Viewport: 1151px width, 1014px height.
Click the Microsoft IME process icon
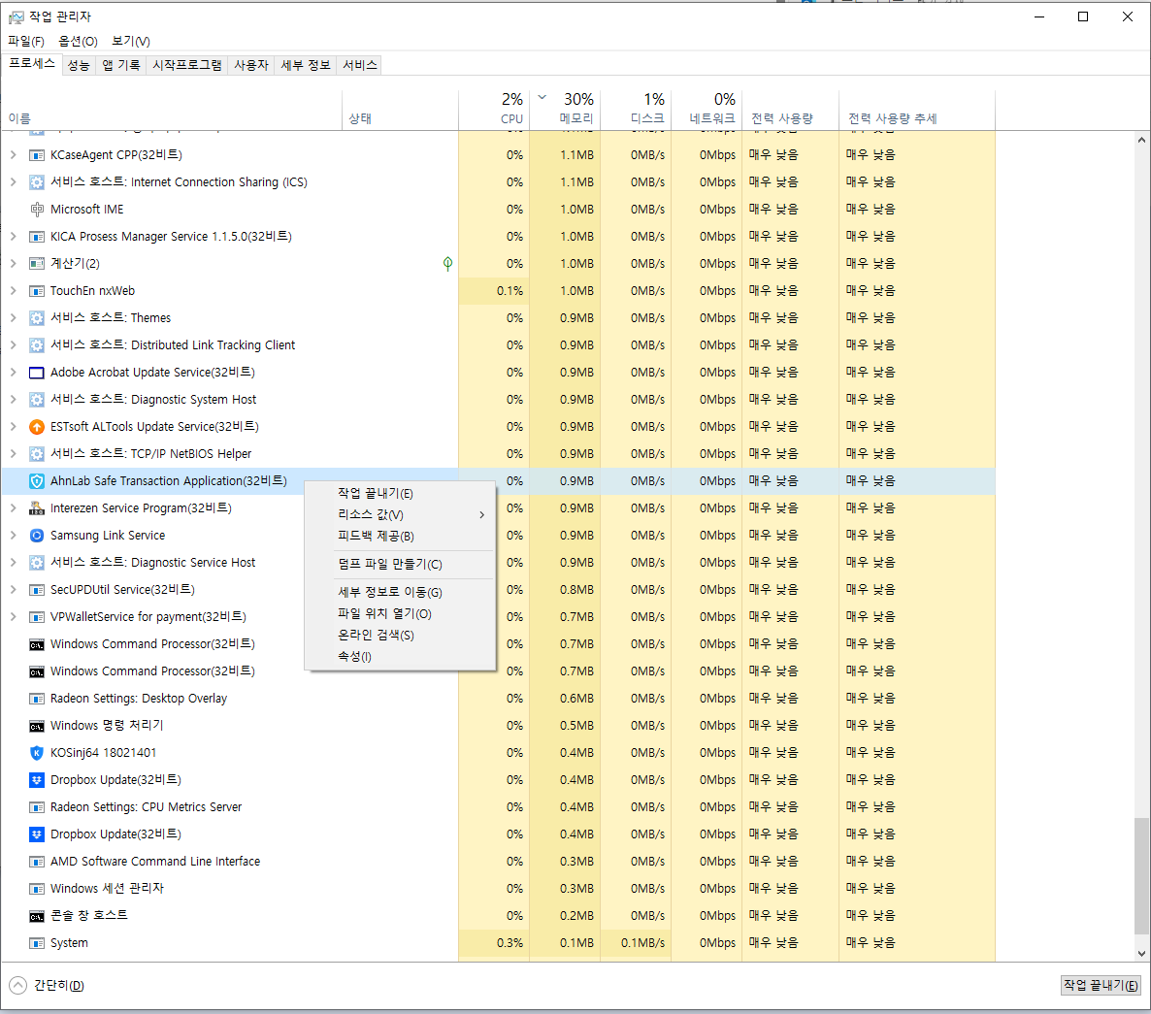[x=37, y=210]
